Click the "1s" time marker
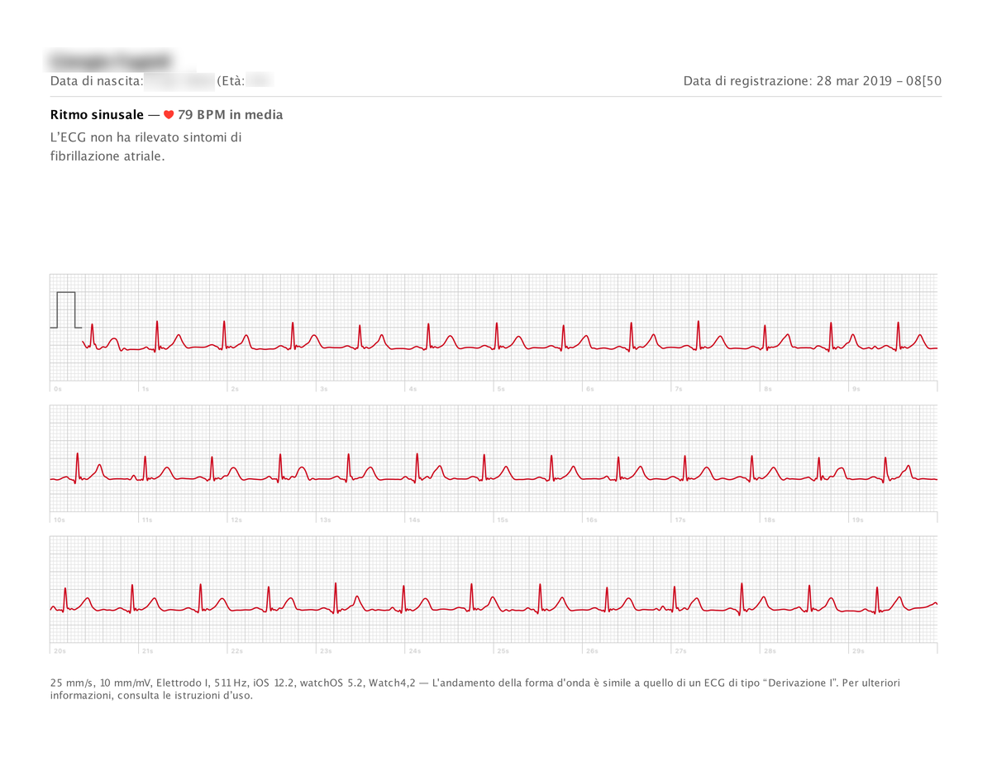The image size is (992, 767). [145, 389]
